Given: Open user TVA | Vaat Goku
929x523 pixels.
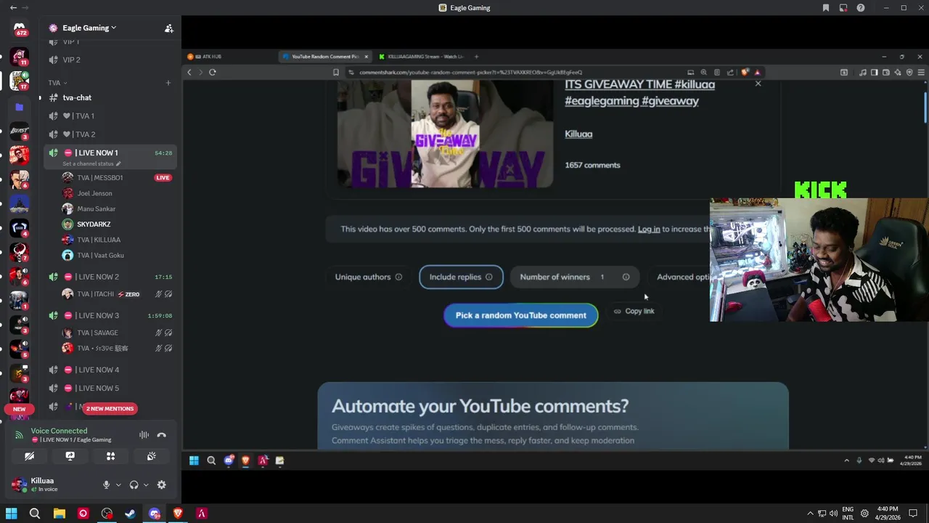Looking at the screenshot, I should coord(100,255).
